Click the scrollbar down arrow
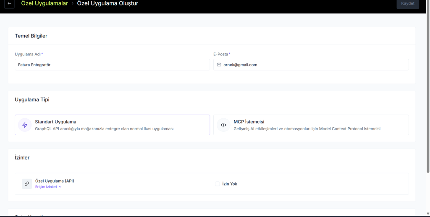The image size is (430, 217). pyautogui.click(x=428, y=214)
